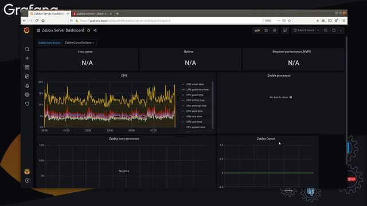Zoom out time range with magnifier icon

tap(326, 30)
